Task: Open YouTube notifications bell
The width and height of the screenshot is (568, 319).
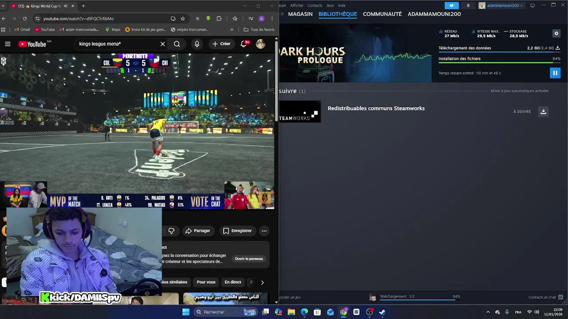Action: tap(244, 44)
